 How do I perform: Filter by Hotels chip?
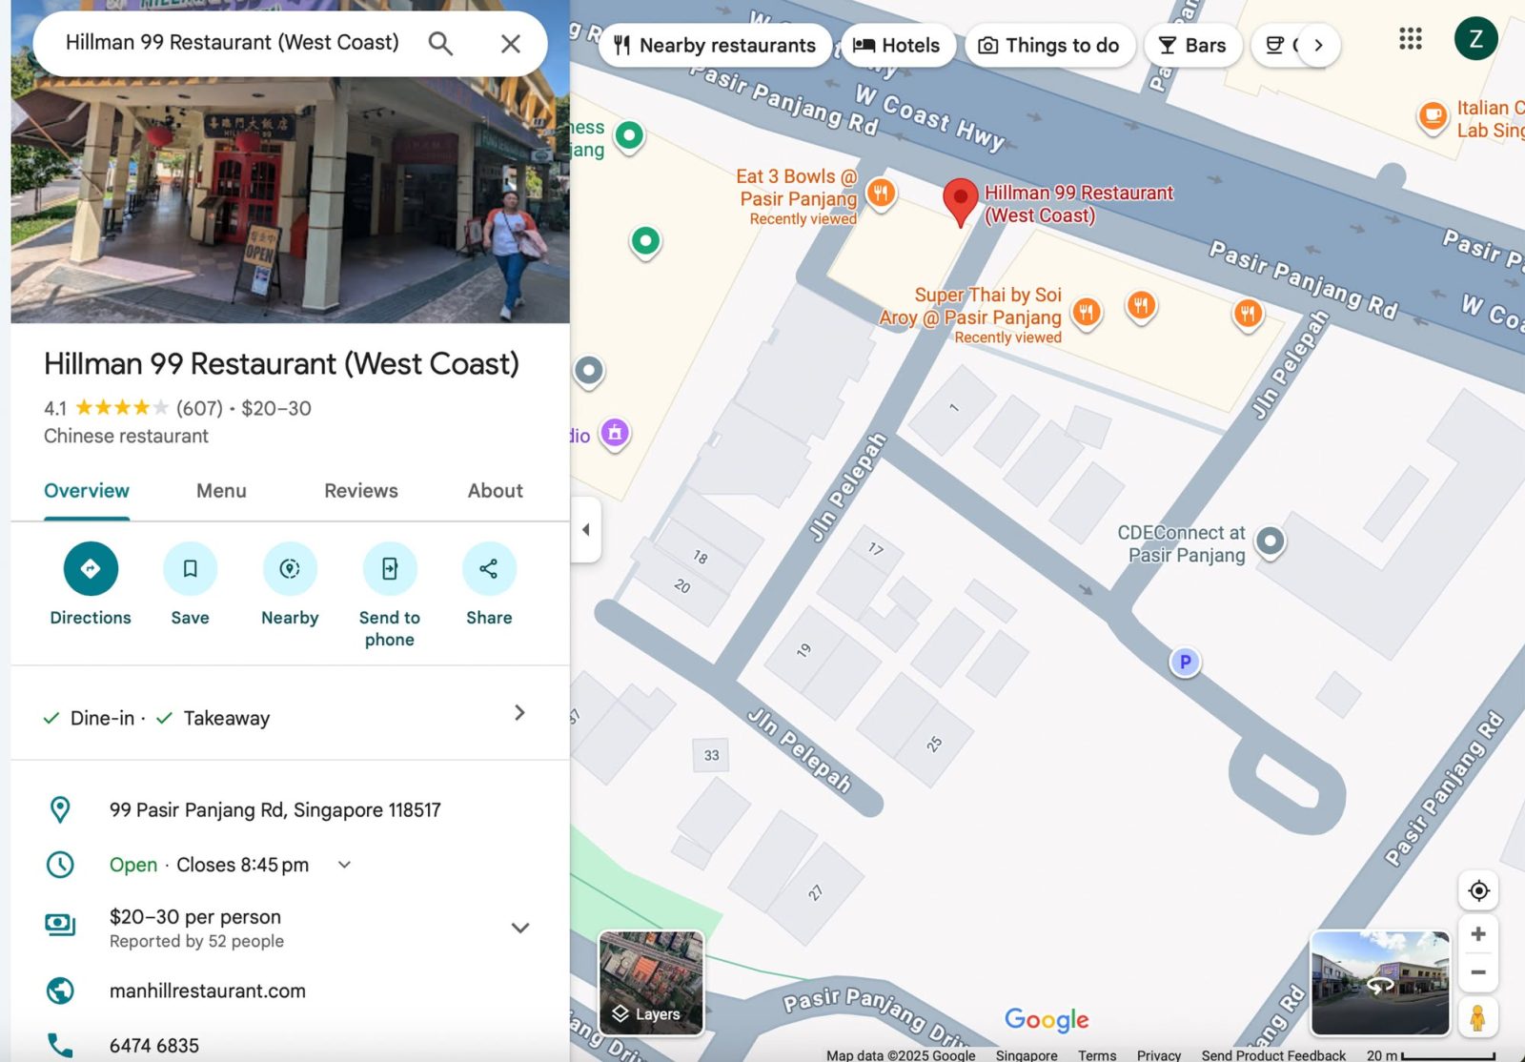tap(897, 45)
